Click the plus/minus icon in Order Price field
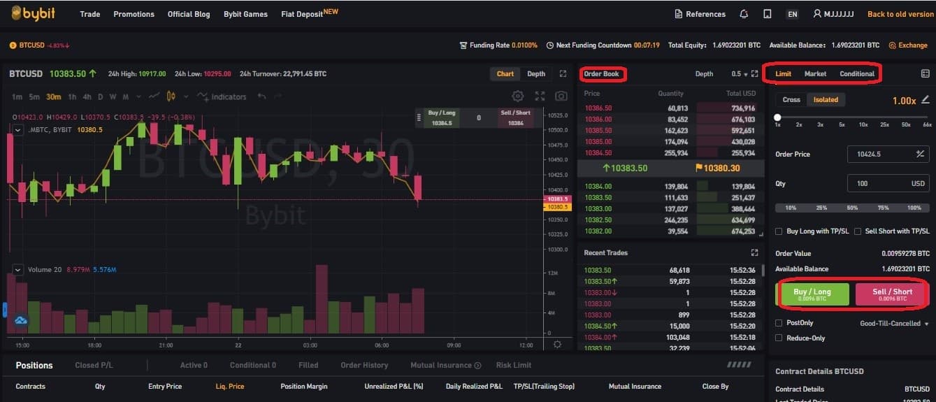 [920, 154]
